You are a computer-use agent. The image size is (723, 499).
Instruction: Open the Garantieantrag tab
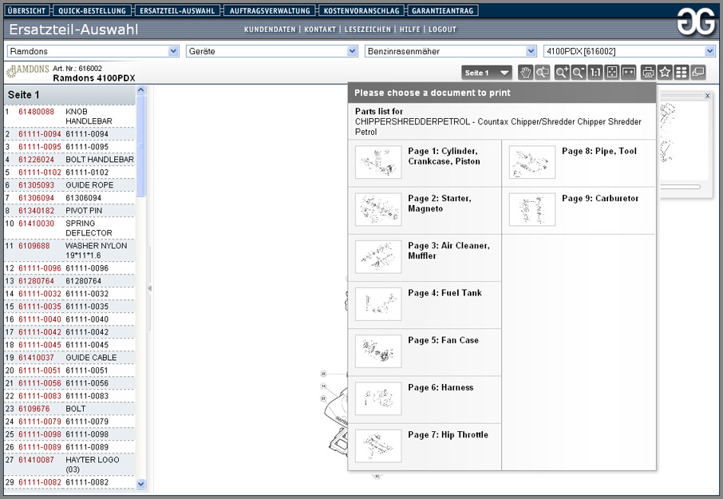(x=443, y=10)
